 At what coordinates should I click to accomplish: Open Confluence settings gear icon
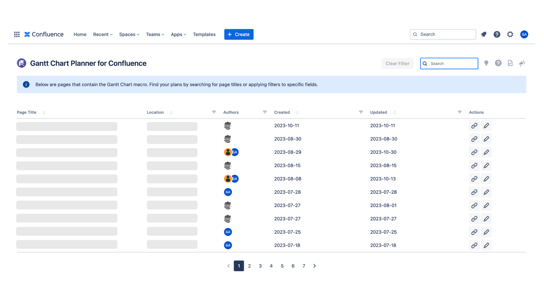[x=510, y=34]
